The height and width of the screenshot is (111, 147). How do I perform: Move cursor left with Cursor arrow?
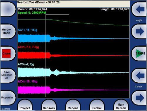139,76
